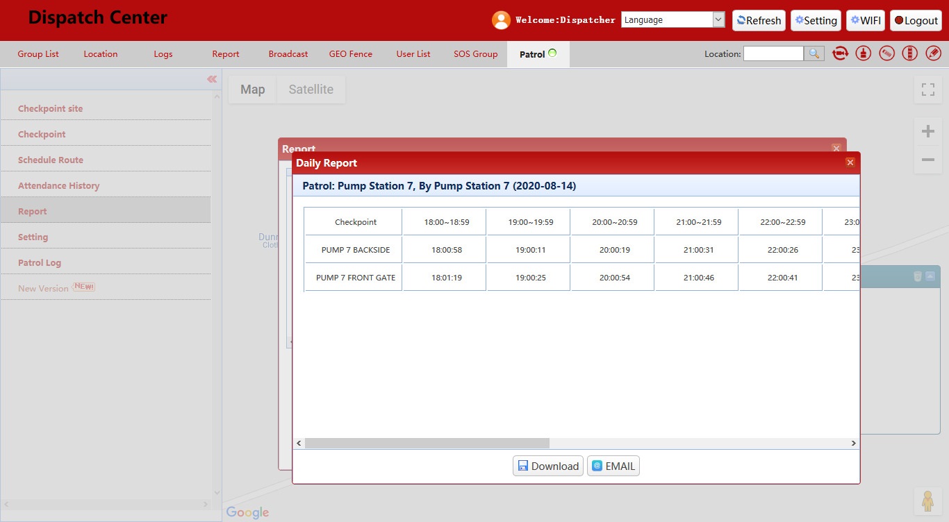Email the daily report

[613, 466]
